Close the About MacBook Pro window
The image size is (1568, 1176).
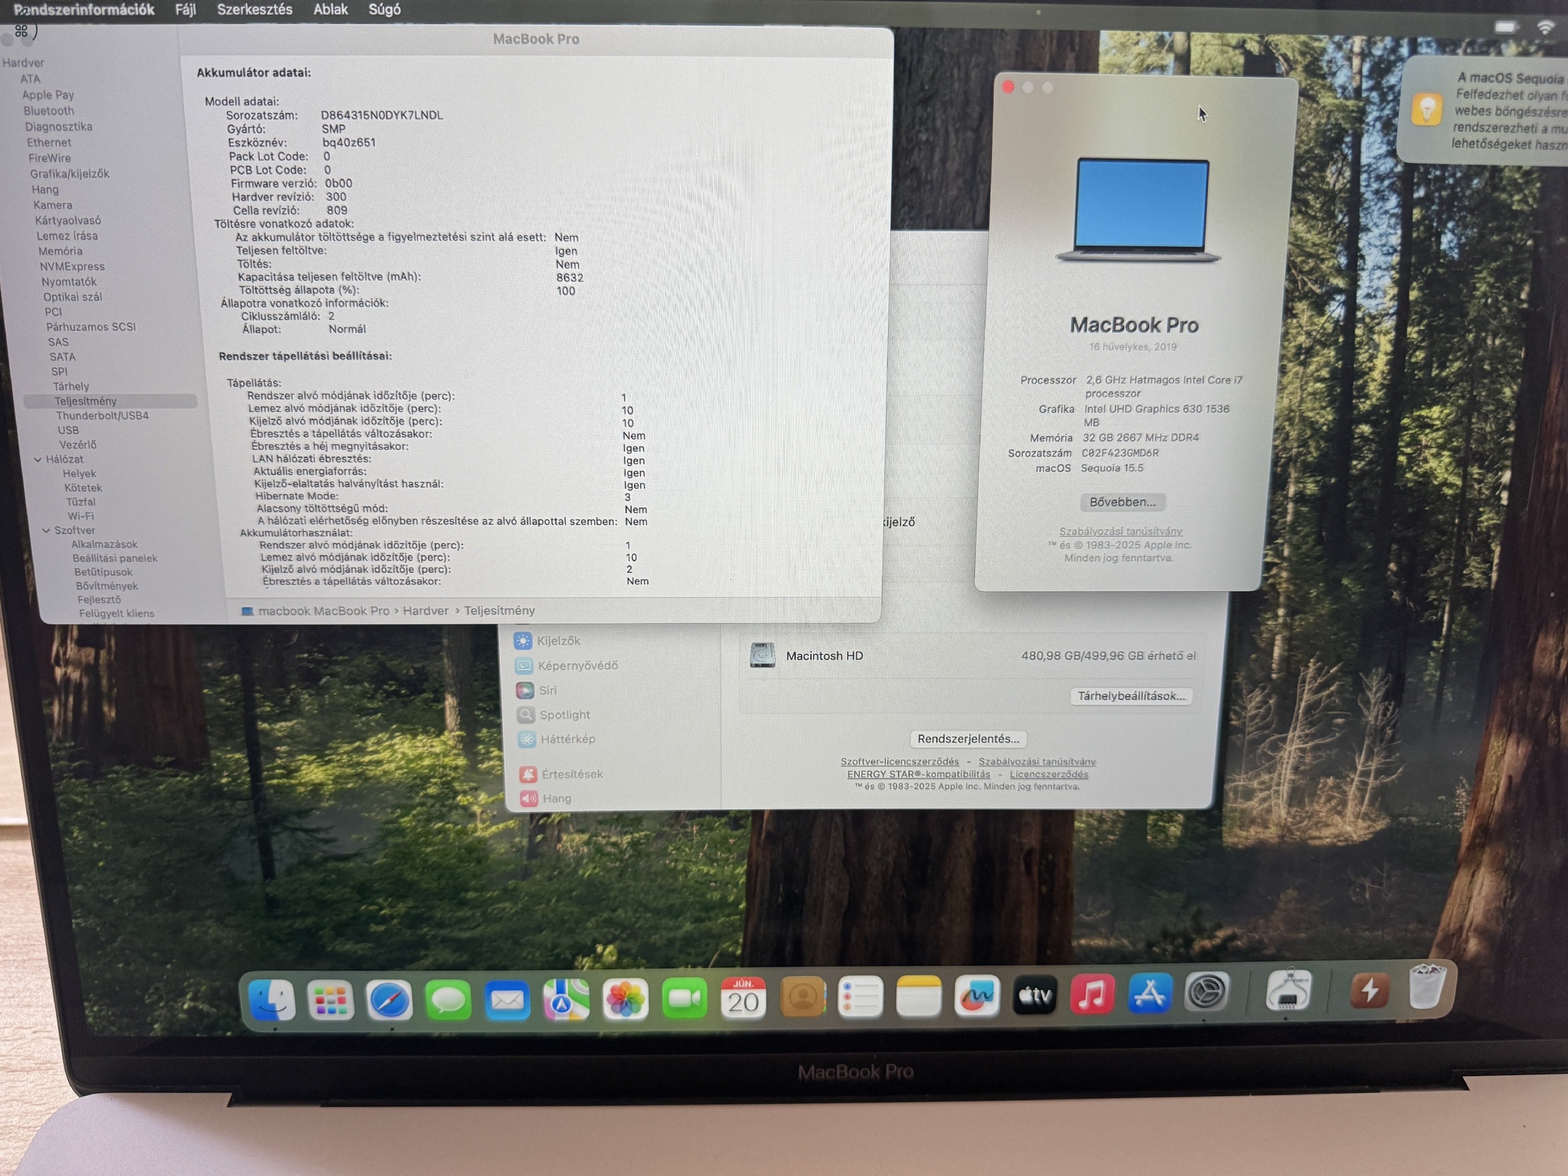[x=1008, y=86]
